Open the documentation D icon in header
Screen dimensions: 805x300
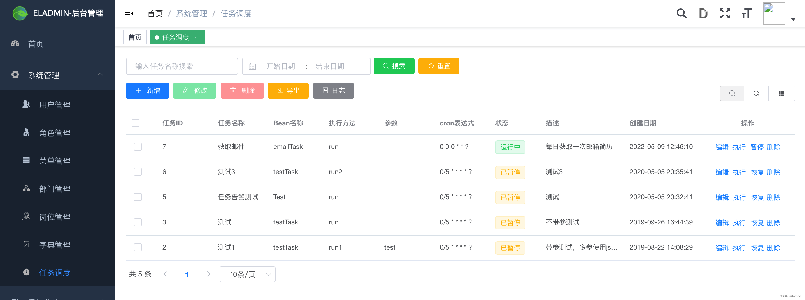coord(703,13)
